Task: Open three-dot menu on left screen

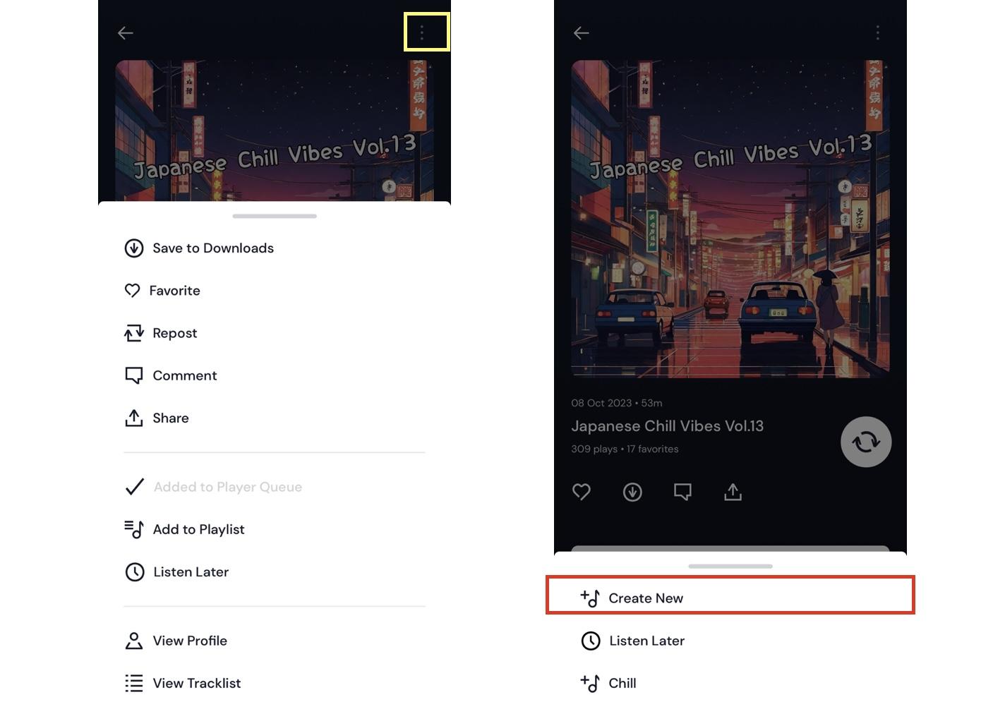Action: click(422, 32)
